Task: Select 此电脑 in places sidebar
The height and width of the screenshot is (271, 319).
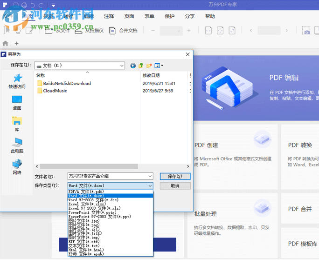Action: [17, 145]
